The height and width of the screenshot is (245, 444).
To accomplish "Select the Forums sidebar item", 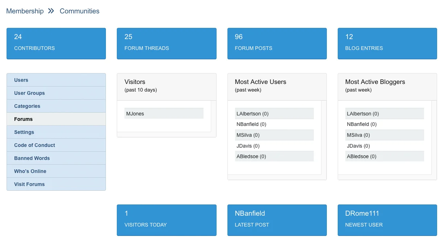I will (56, 119).
